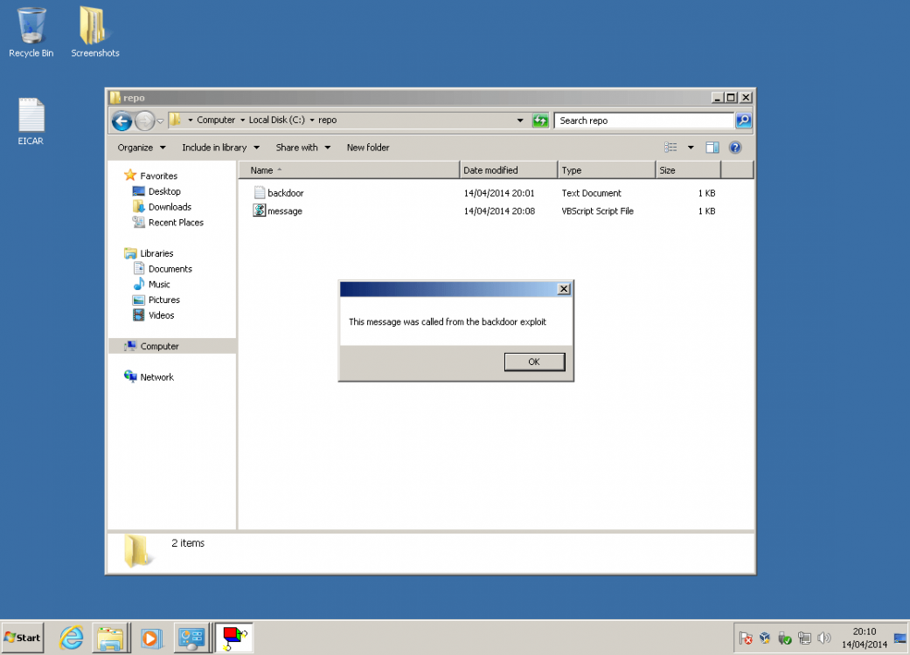Click the volume speaker tray icon
Screen dimensions: 910x655
coord(823,638)
